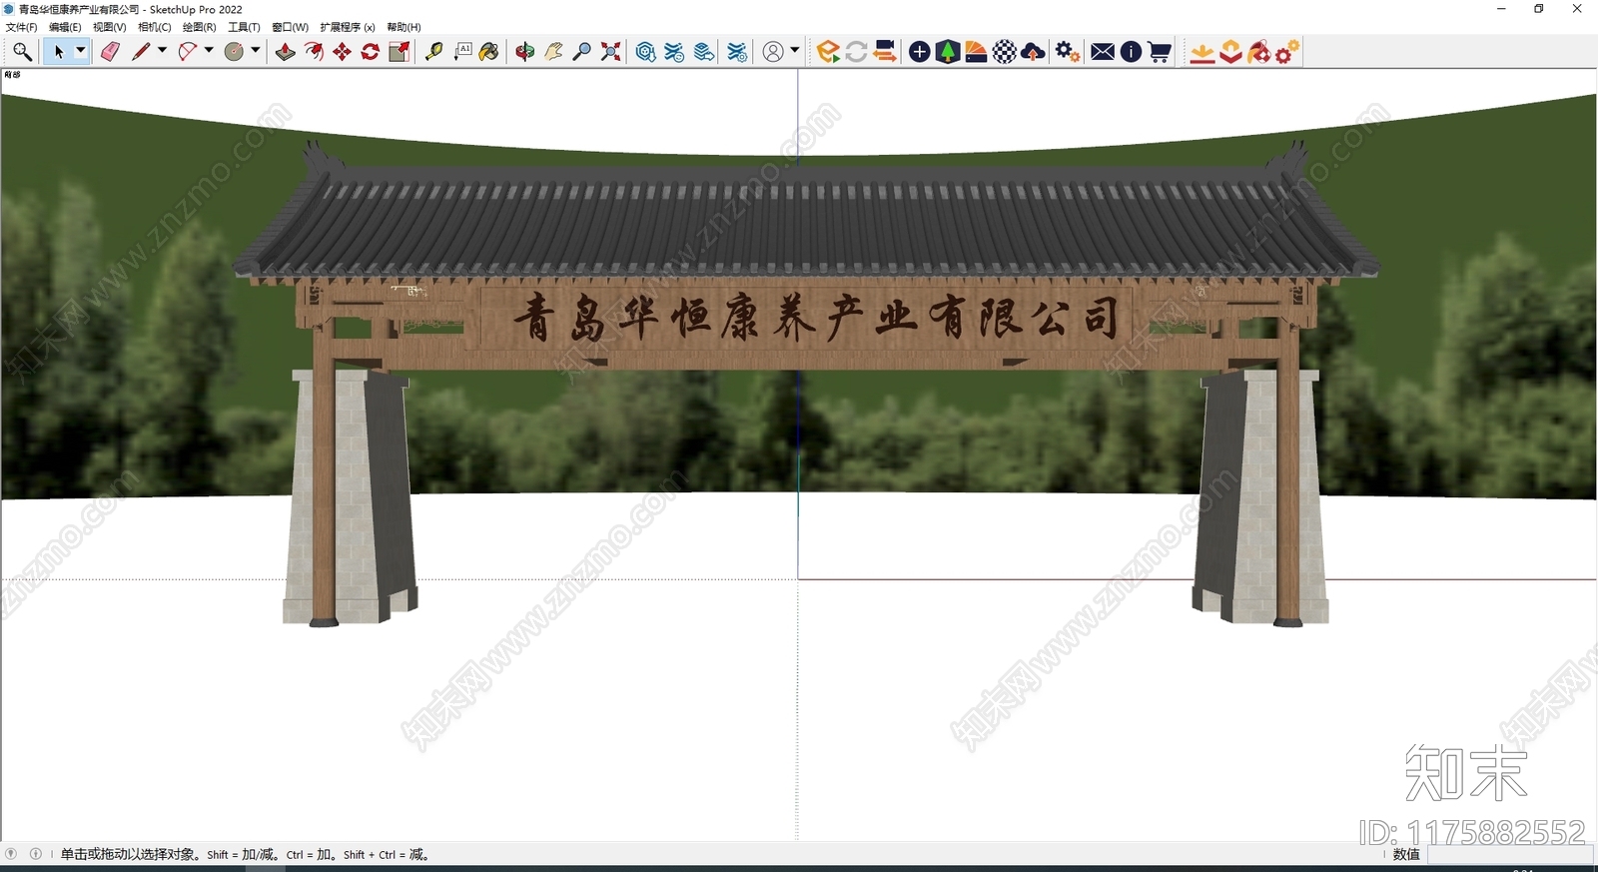
Task: Click the 数值 measurements input box
Action: (1509, 855)
